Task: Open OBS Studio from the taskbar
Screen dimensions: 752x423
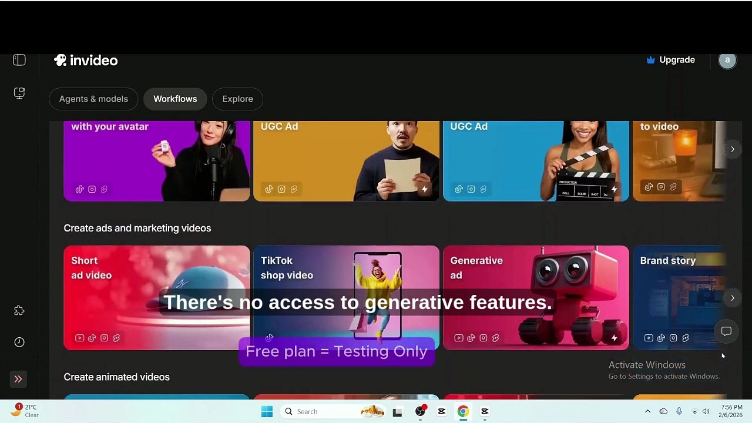Action: [x=420, y=411]
